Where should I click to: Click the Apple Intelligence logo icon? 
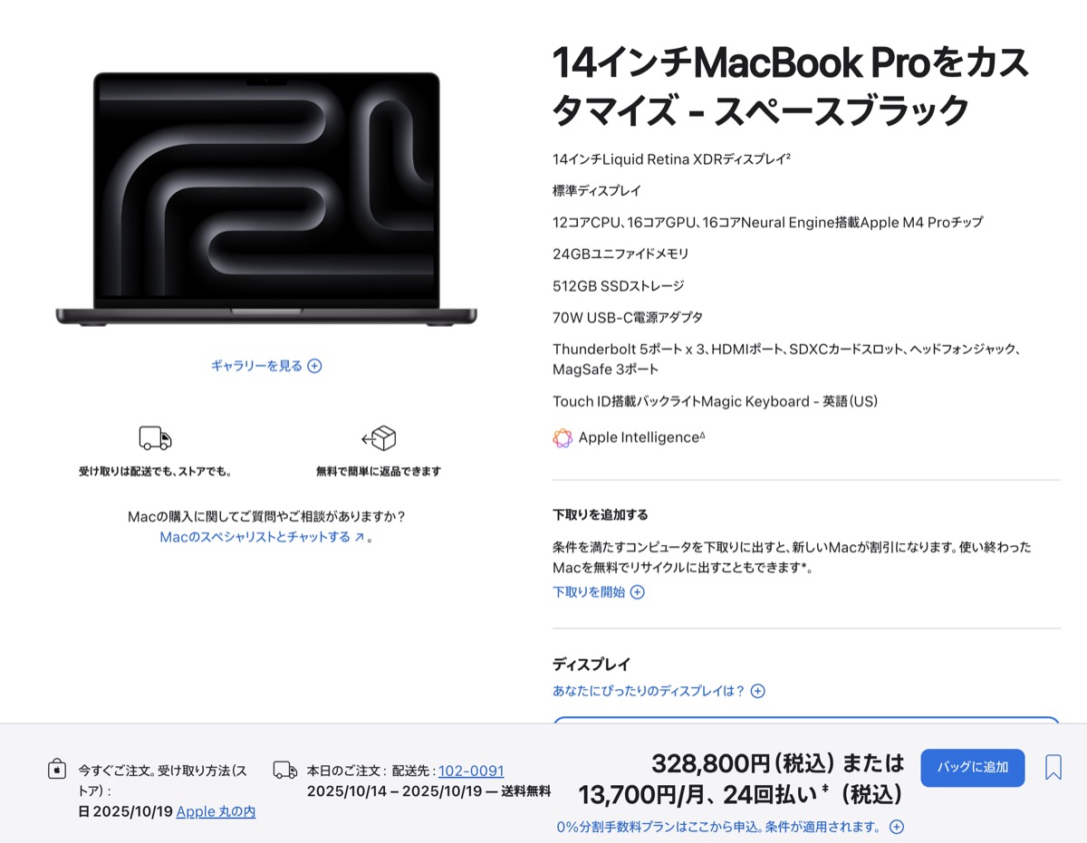point(563,438)
